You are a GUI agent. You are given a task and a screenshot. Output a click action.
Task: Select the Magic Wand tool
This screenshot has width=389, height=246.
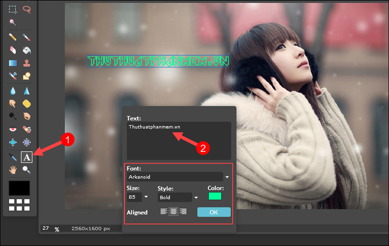[13, 22]
